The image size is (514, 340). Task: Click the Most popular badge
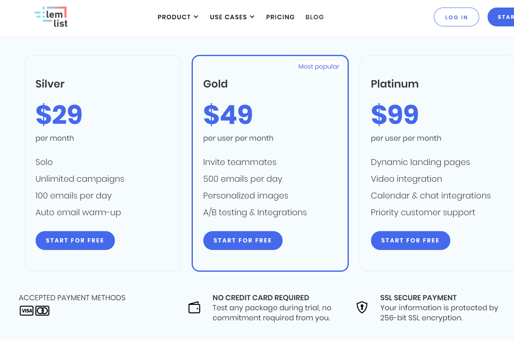click(319, 67)
